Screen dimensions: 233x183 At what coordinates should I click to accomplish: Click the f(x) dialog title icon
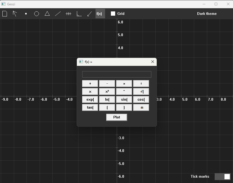tap(81, 62)
